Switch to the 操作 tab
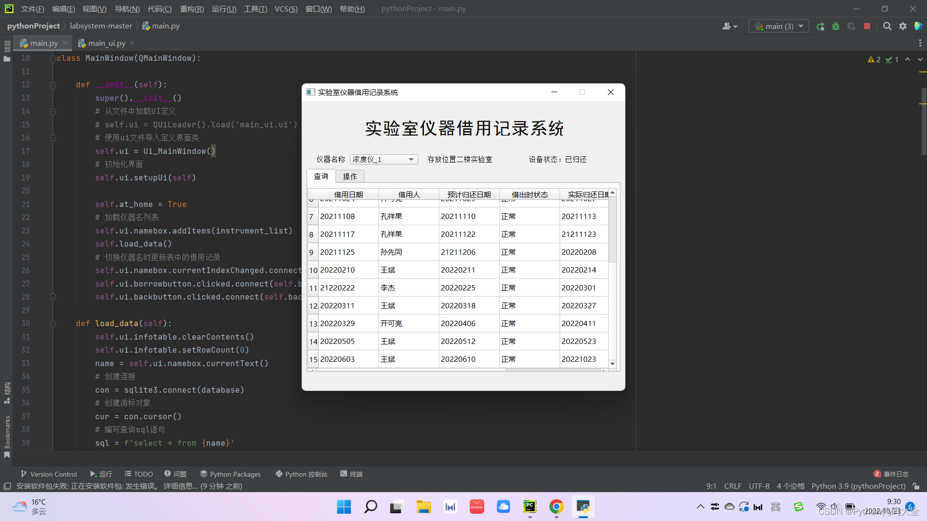 pyautogui.click(x=350, y=177)
